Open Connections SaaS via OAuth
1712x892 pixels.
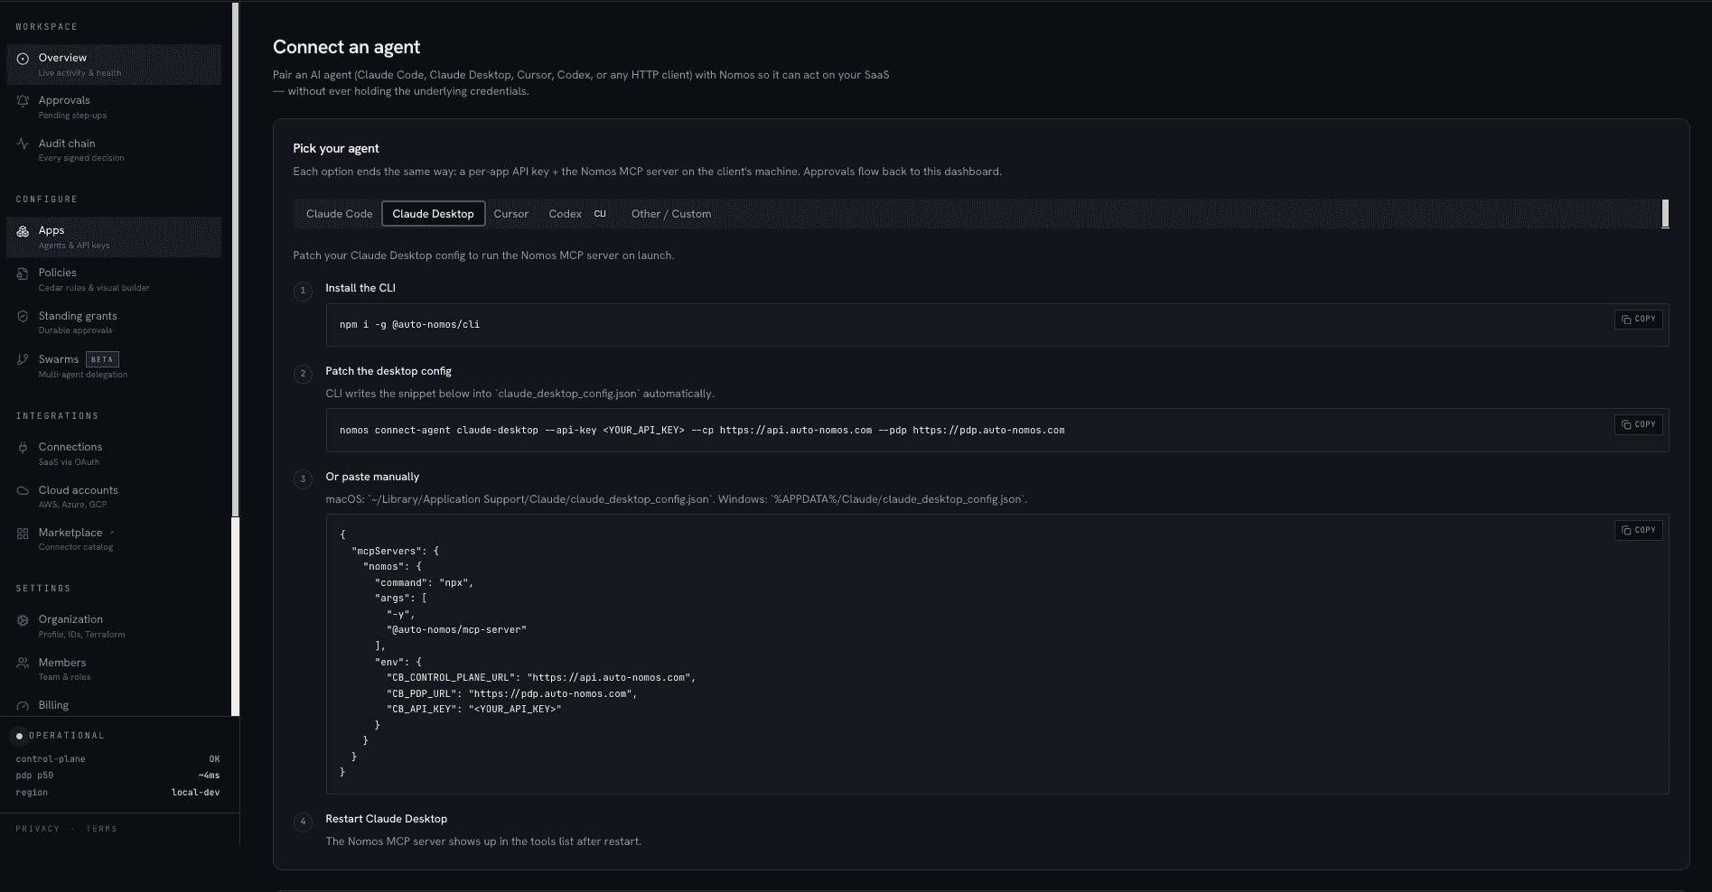pos(114,453)
